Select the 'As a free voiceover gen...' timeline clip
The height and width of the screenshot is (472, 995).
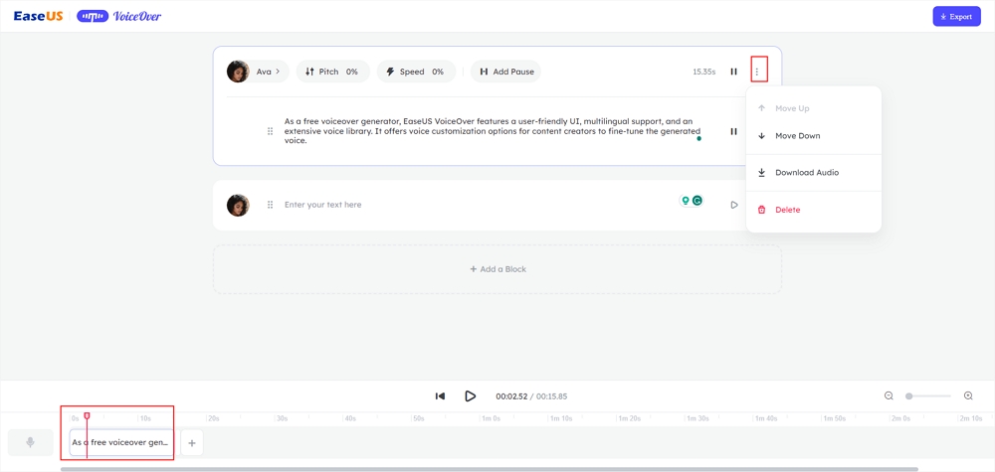[x=120, y=442]
